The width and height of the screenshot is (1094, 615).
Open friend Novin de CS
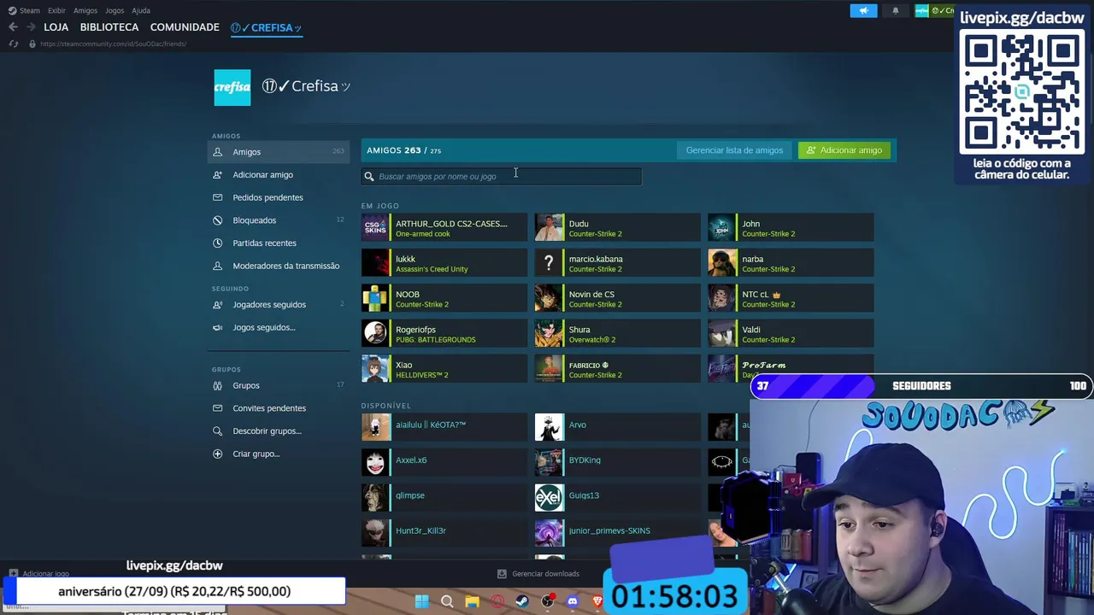point(617,298)
